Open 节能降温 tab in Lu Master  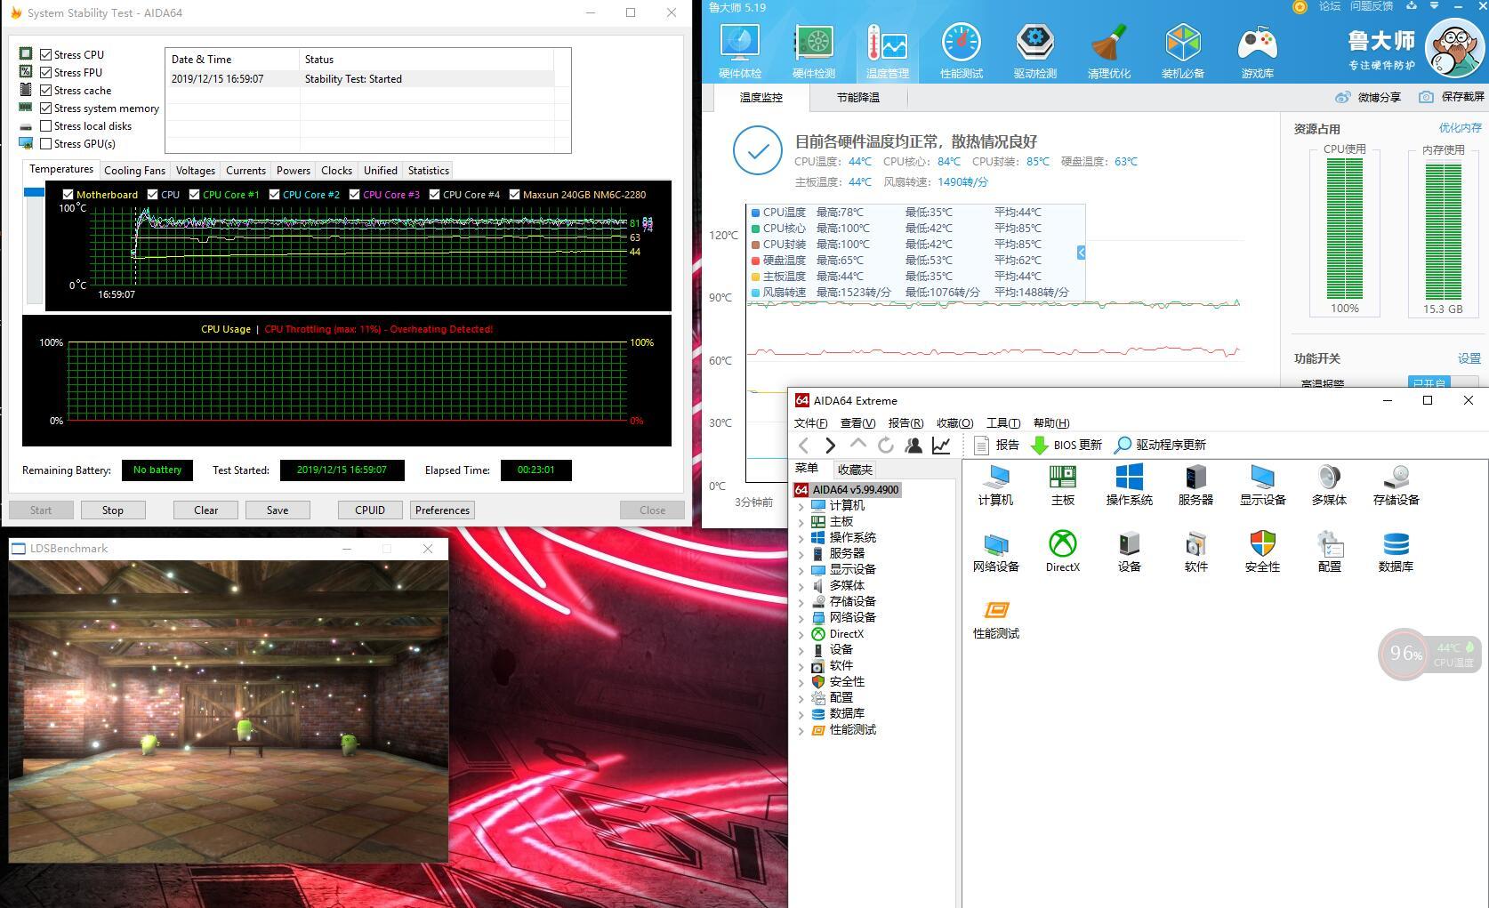(858, 97)
